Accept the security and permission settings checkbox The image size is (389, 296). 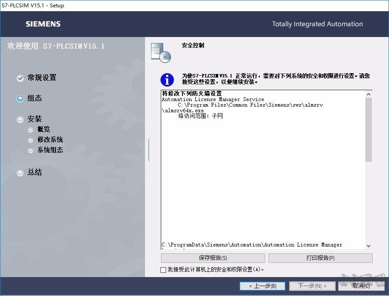point(163,270)
